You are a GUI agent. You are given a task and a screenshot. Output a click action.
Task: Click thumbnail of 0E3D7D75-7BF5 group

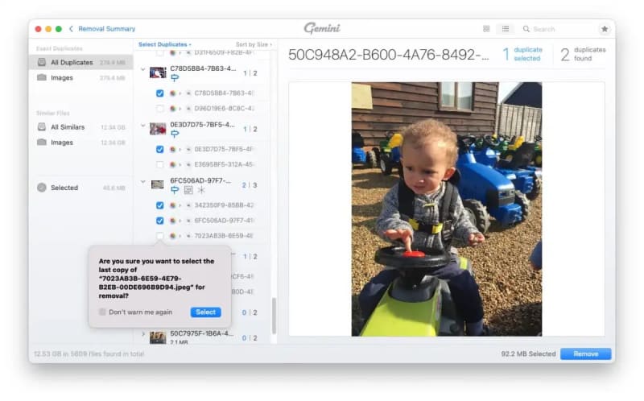158,129
